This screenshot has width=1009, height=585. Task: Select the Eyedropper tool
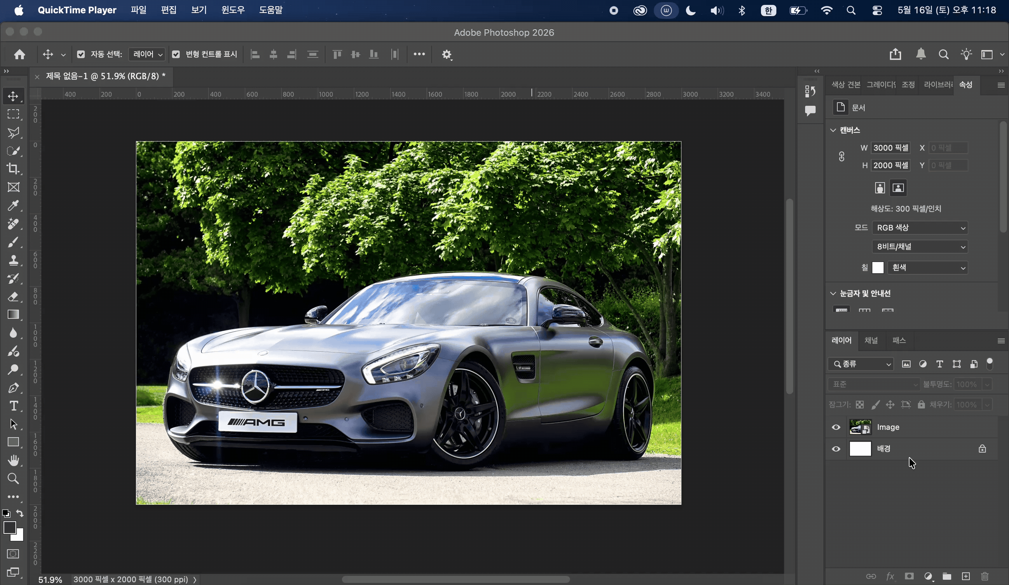click(13, 206)
